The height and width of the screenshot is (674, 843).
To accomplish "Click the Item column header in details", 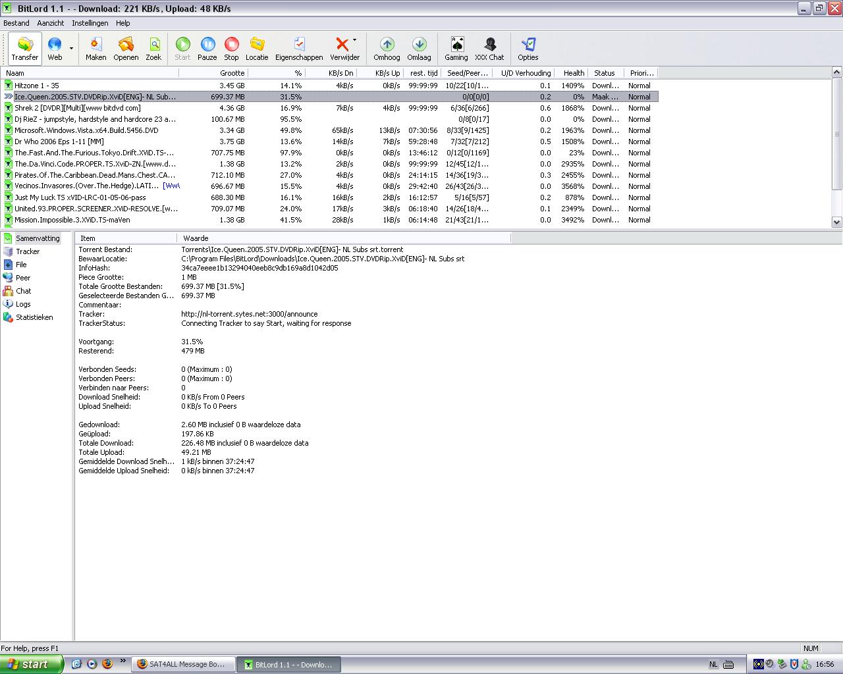I will 126,238.
